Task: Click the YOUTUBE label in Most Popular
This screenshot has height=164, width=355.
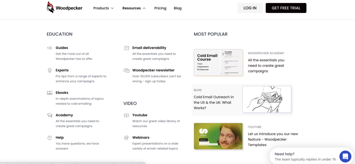Action: 255,127
